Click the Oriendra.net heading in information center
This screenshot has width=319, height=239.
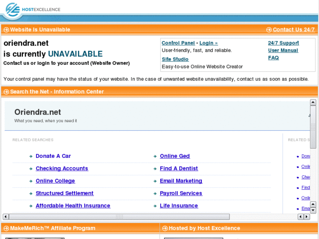click(x=38, y=112)
